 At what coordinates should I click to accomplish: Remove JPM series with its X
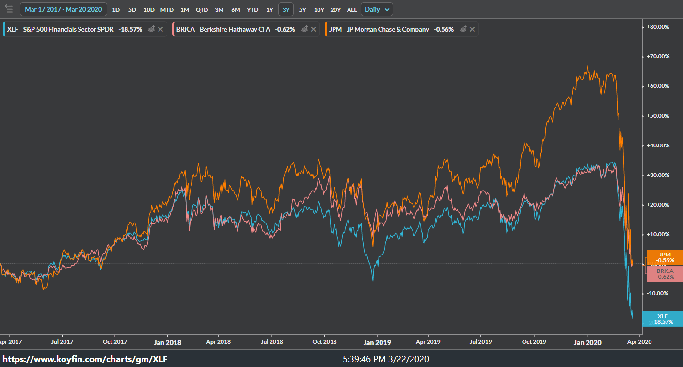click(x=473, y=29)
